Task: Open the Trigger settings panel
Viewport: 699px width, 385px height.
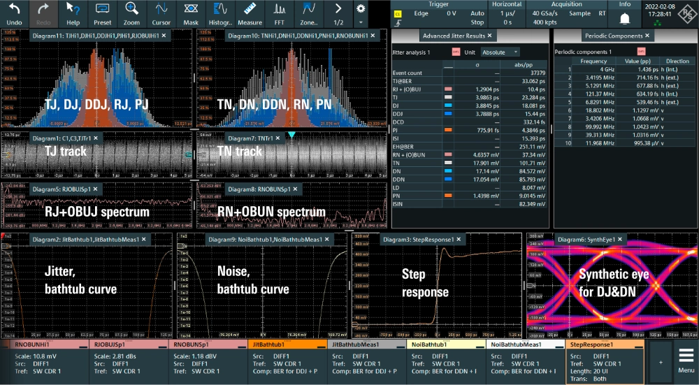Action: click(x=438, y=14)
